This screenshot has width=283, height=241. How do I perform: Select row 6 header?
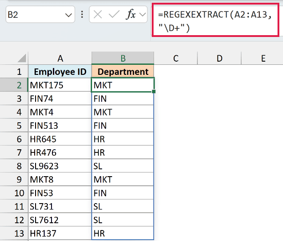pos(14,139)
